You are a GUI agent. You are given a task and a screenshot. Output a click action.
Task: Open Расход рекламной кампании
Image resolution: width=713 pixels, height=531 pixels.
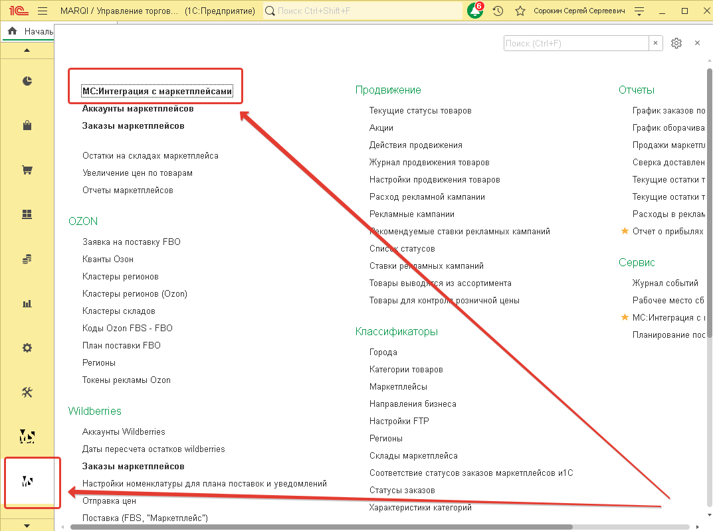[427, 196]
